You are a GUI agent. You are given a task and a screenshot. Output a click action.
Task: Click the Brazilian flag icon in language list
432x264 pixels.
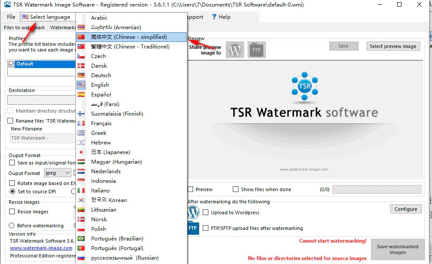tap(81, 239)
